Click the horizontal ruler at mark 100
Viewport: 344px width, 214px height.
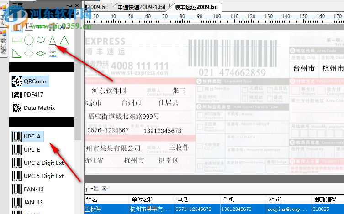(x=217, y=16)
